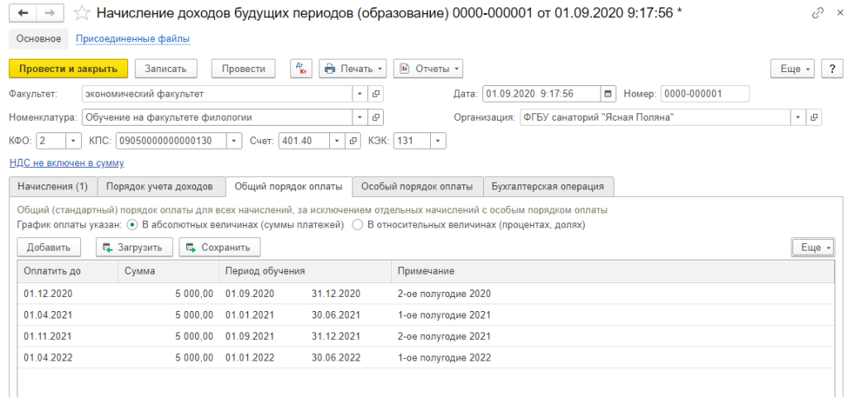
Task: Select 'В относительных величинах' radio option
Action: (357, 224)
